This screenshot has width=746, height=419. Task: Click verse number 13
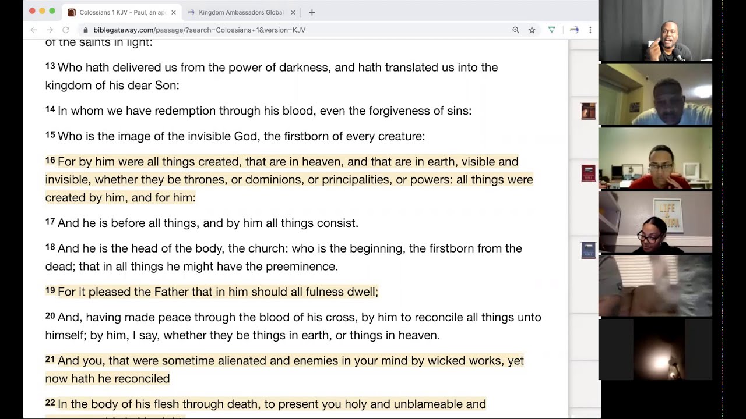point(50,66)
